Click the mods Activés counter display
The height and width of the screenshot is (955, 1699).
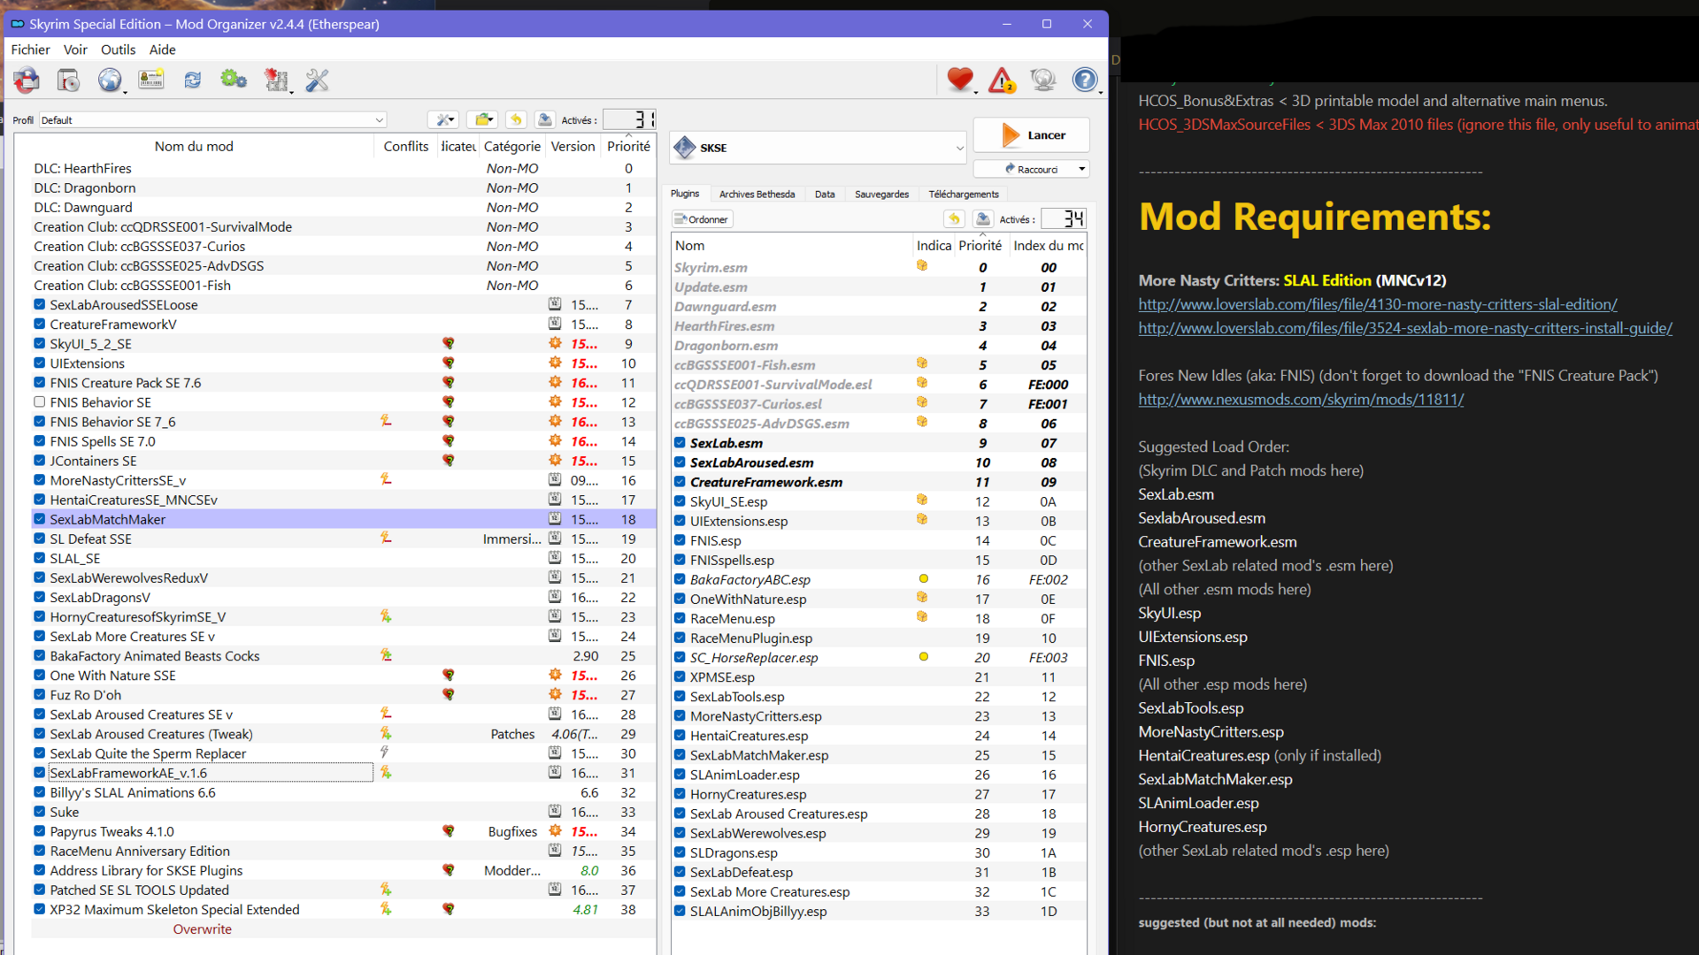pyautogui.click(x=630, y=119)
